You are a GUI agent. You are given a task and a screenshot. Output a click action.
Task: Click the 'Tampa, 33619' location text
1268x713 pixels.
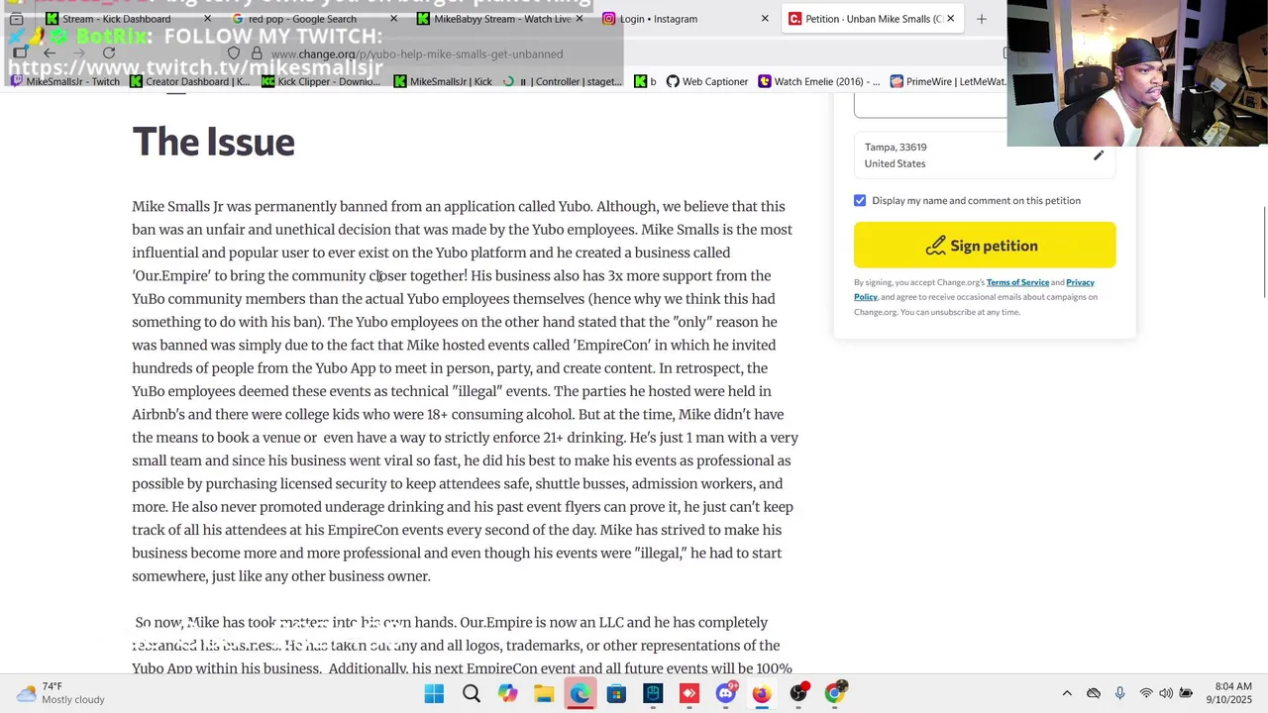pos(896,148)
